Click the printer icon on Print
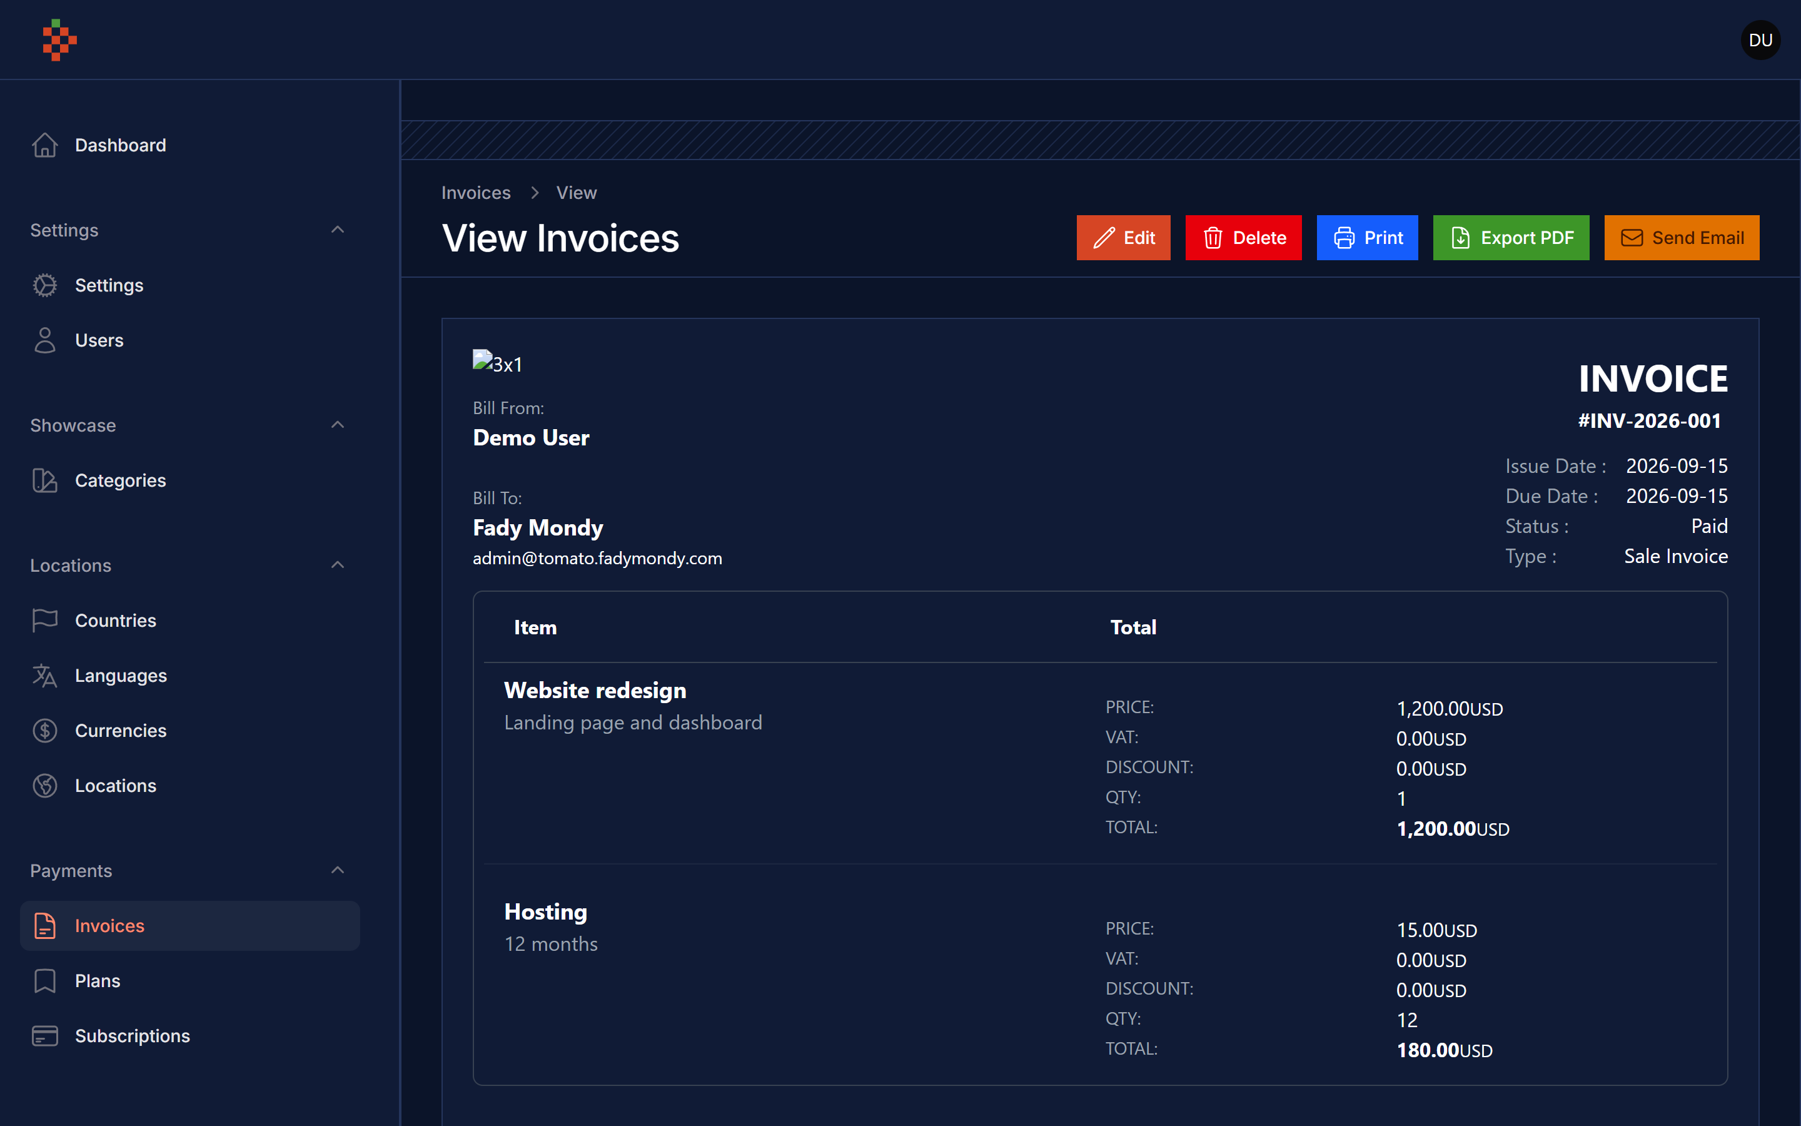The height and width of the screenshot is (1126, 1801). [1344, 238]
